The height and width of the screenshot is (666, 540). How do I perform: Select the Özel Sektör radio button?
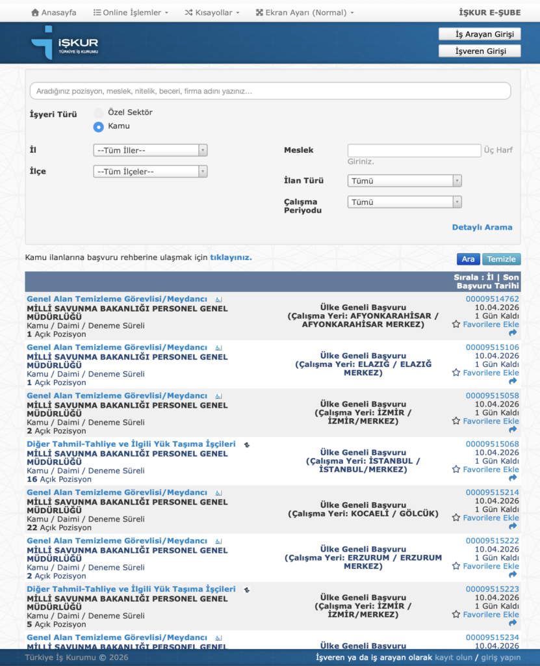pos(99,113)
